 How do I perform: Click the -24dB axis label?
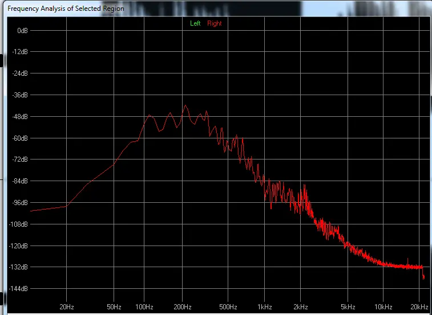pos(20,73)
